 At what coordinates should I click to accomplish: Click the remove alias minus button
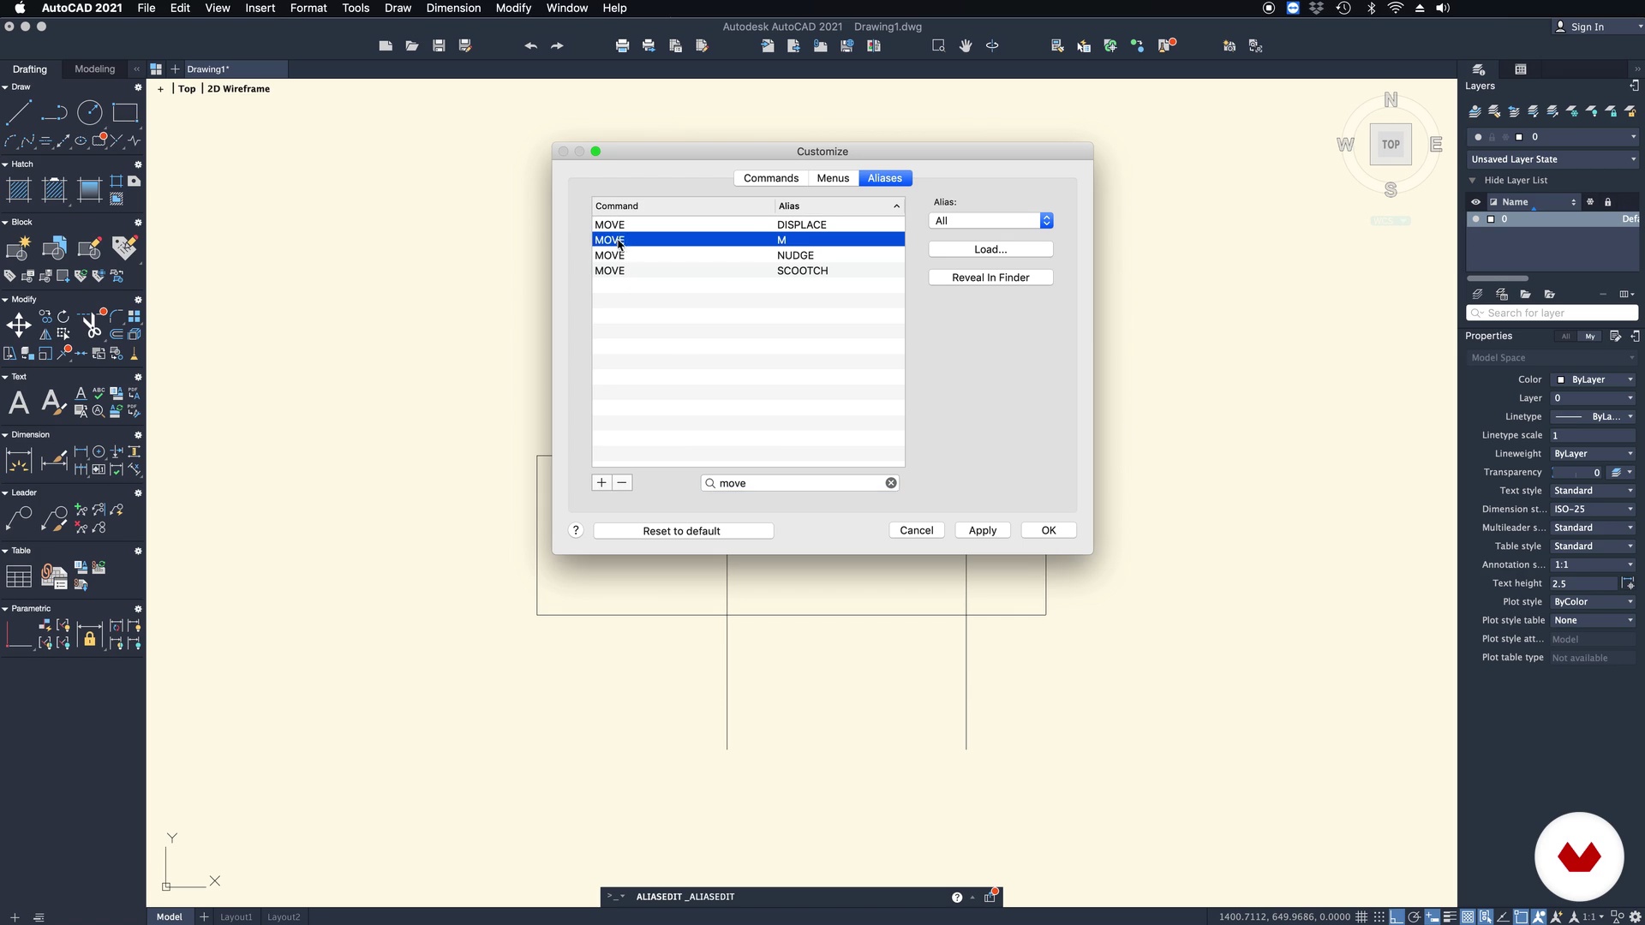pos(623,483)
